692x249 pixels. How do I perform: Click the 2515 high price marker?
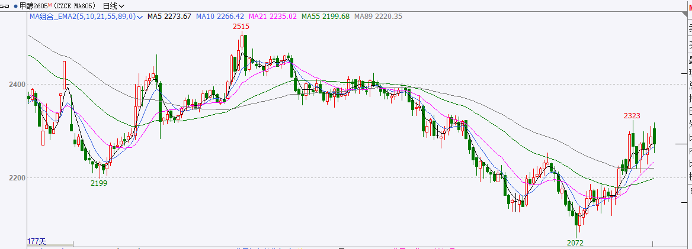(241, 27)
